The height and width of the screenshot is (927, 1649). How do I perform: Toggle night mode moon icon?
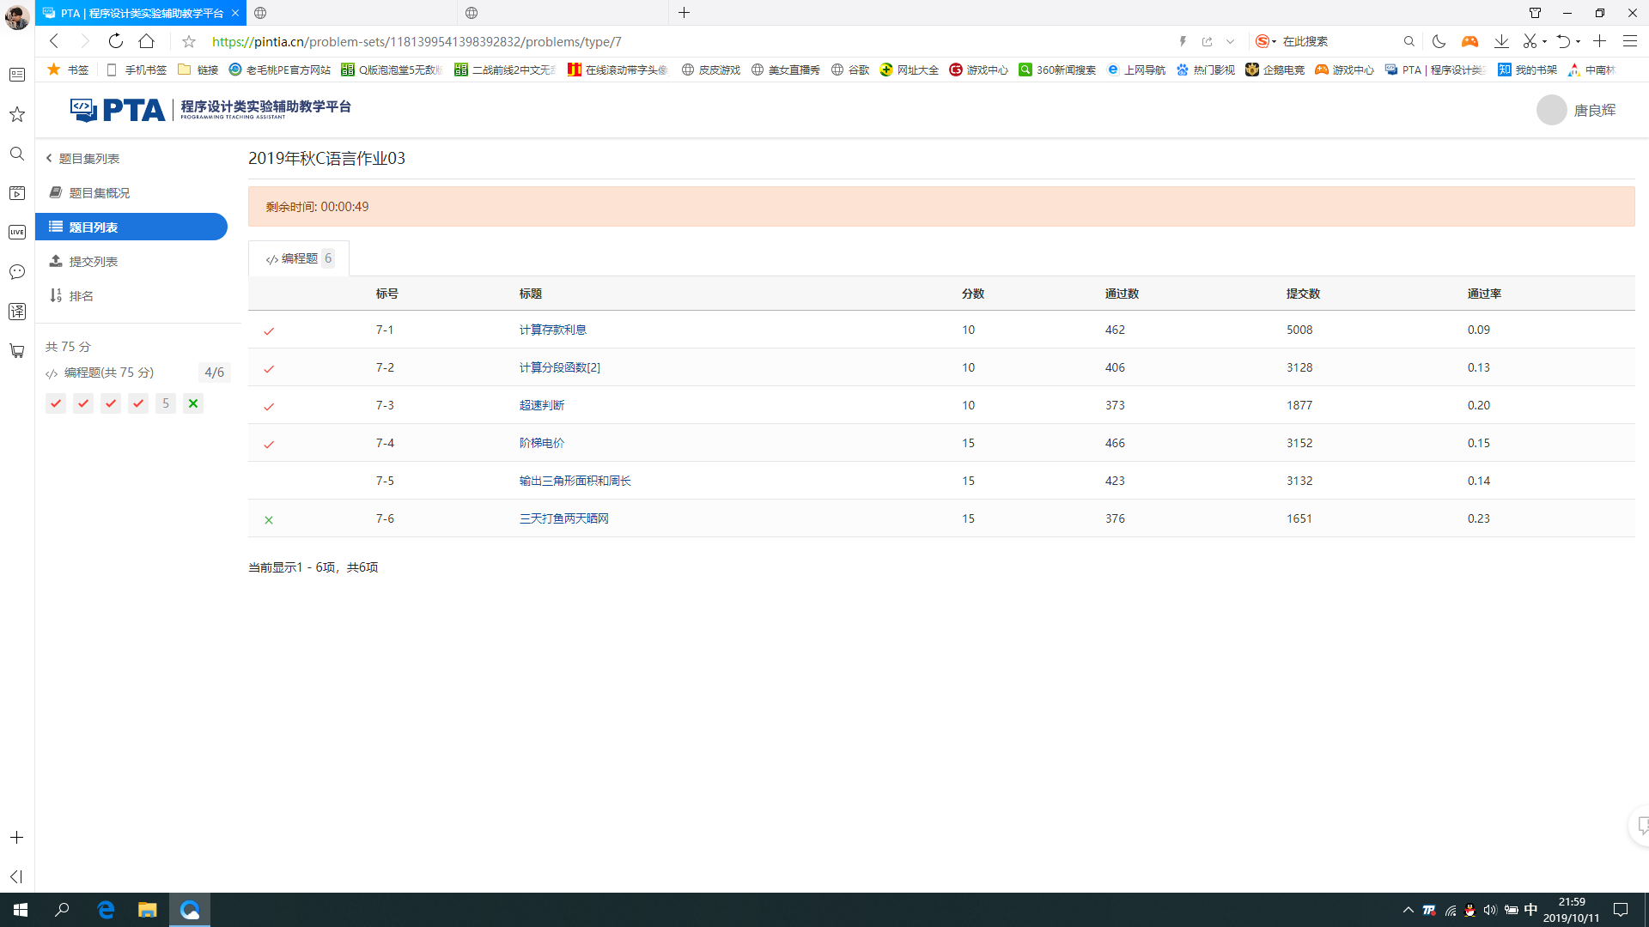click(x=1439, y=41)
